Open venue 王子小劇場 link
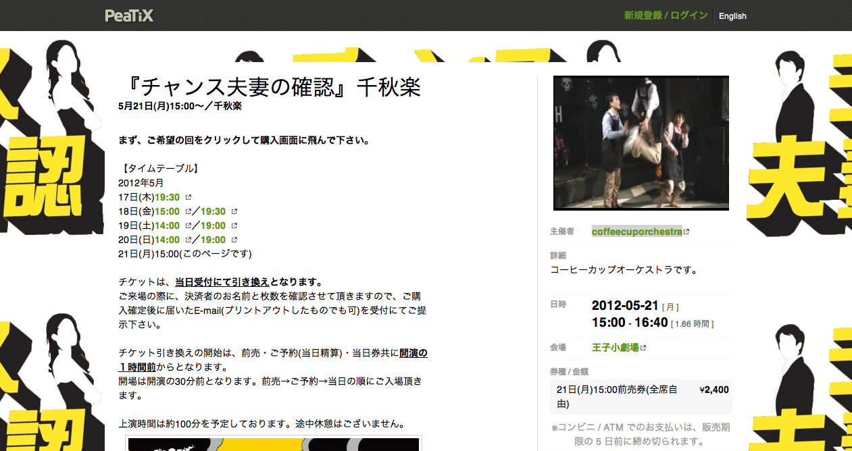The width and height of the screenshot is (852, 451). tap(616, 348)
